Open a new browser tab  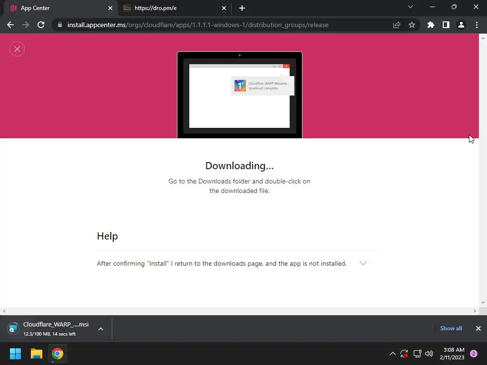242,8
